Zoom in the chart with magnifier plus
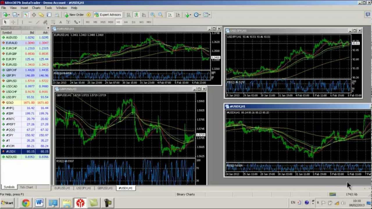The height and width of the screenshot is (209, 372). tap(153, 15)
